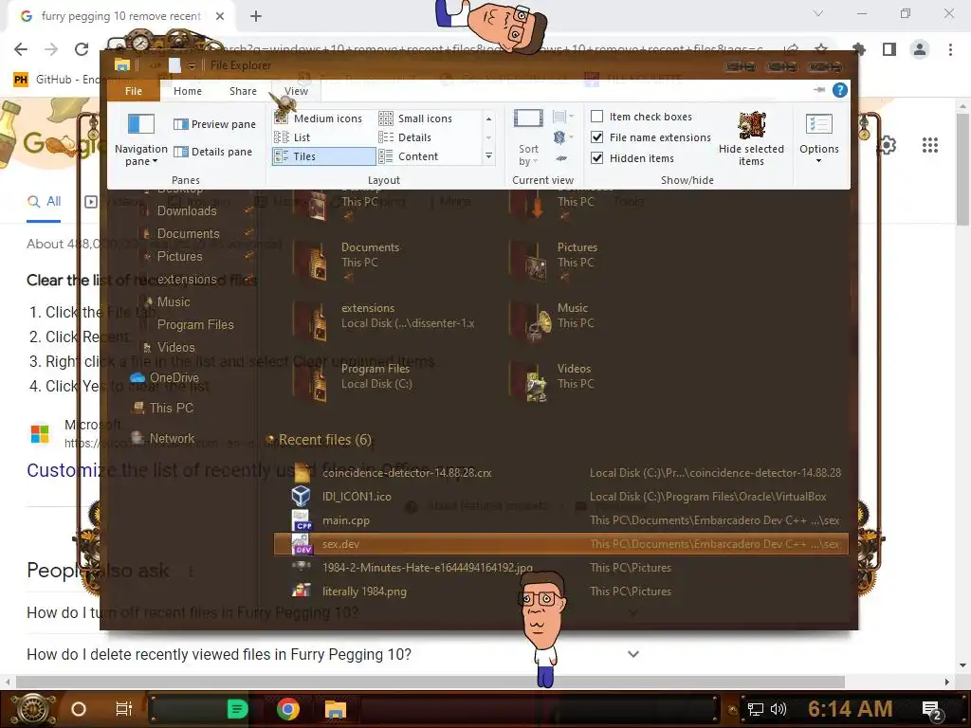Open 'Customize the list of recently used' link
Viewport: 971px width, 728px height.
coord(250,470)
